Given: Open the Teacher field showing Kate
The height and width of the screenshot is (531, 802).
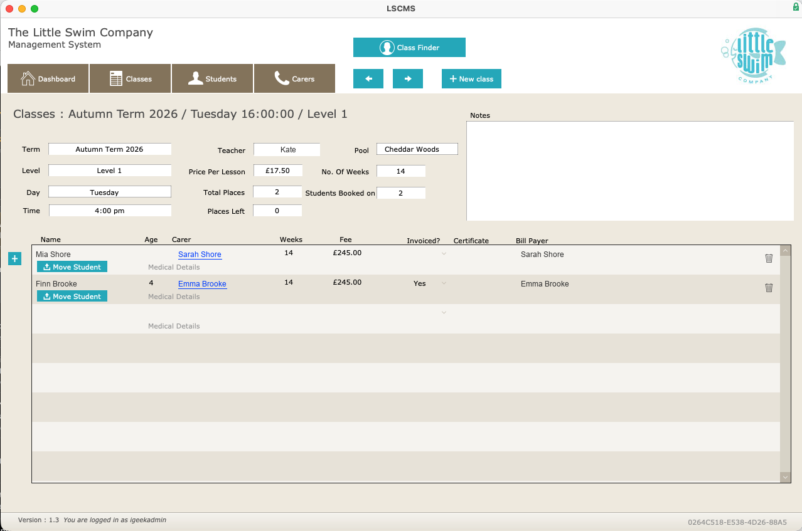Looking at the screenshot, I should (287, 149).
